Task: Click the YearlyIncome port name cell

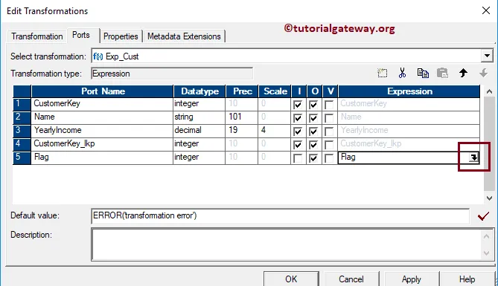Action: (x=102, y=131)
